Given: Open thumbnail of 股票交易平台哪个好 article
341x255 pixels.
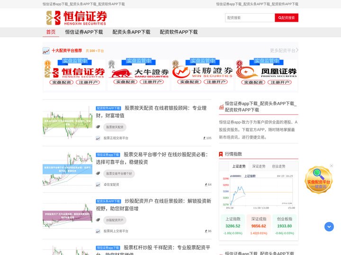Looking at the screenshot, I should 67,169.
